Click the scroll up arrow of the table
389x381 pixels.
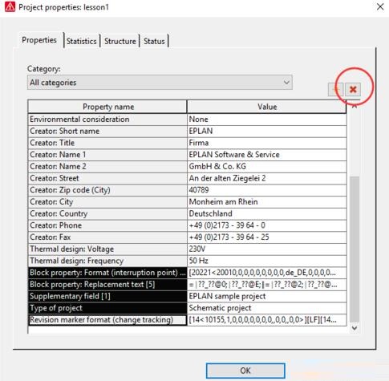tap(355, 106)
